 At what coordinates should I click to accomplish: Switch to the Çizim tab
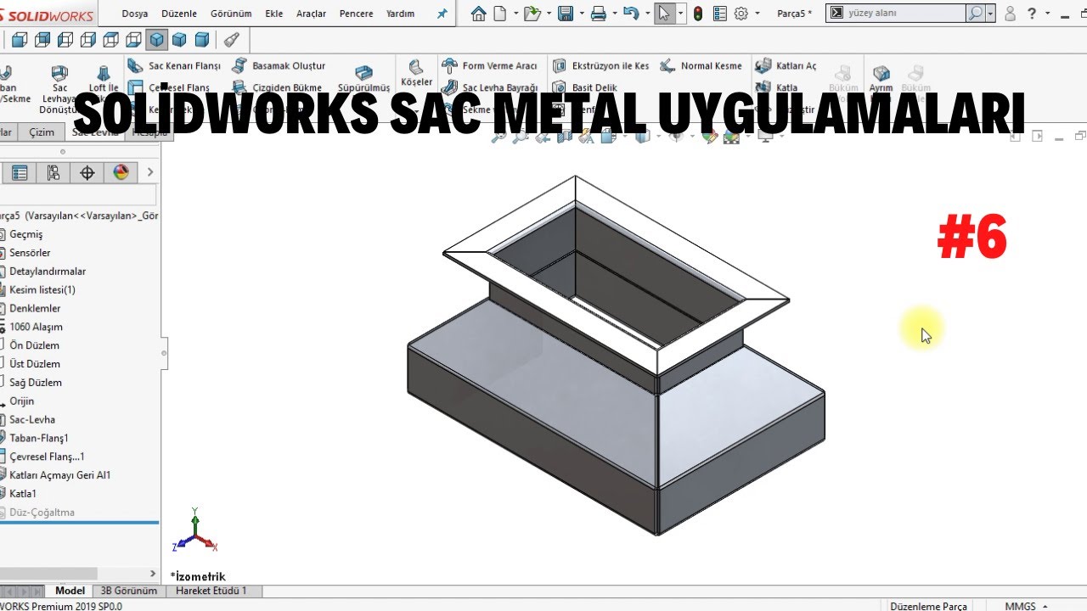click(x=42, y=132)
